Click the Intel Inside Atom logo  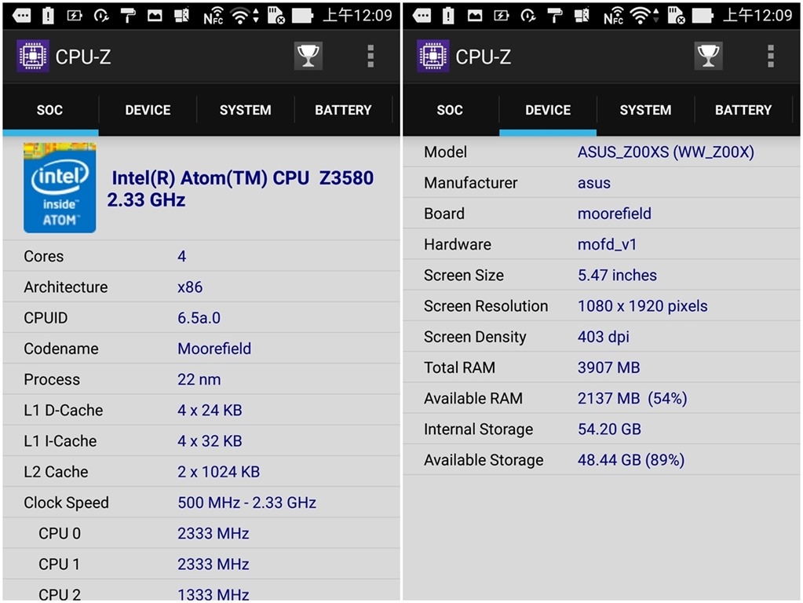pyautogui.click(x=60, y=188)
